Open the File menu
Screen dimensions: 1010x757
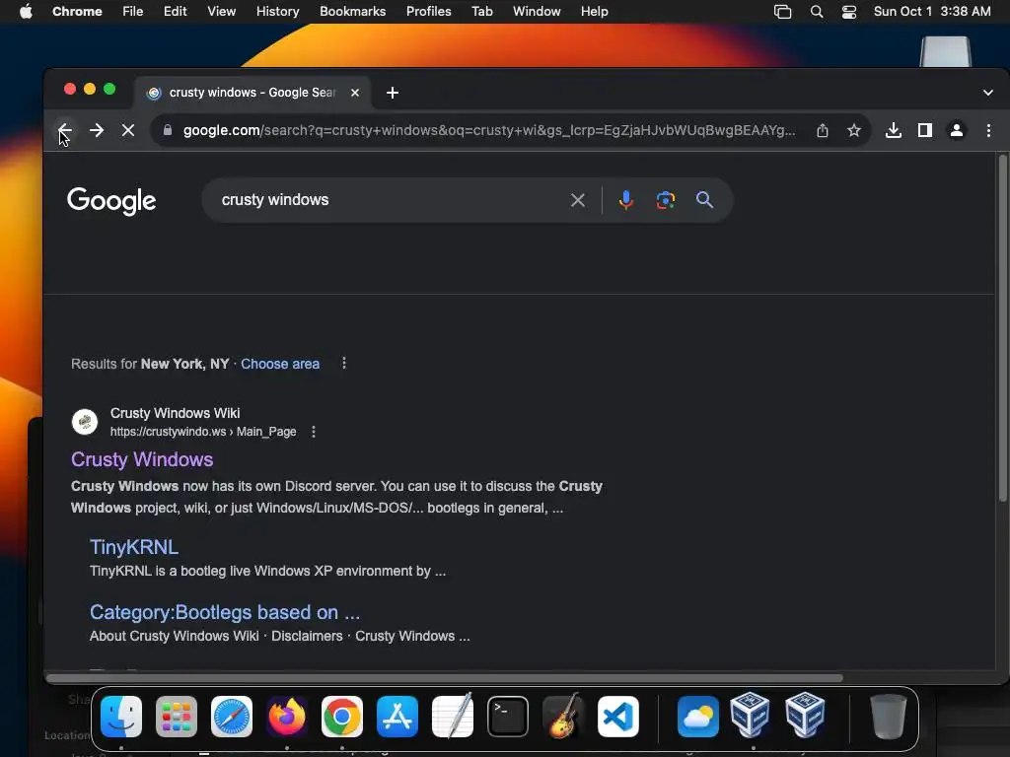[133, 12]
